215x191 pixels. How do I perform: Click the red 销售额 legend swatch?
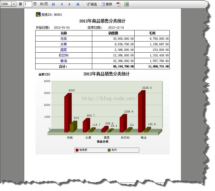click(77, 150)
